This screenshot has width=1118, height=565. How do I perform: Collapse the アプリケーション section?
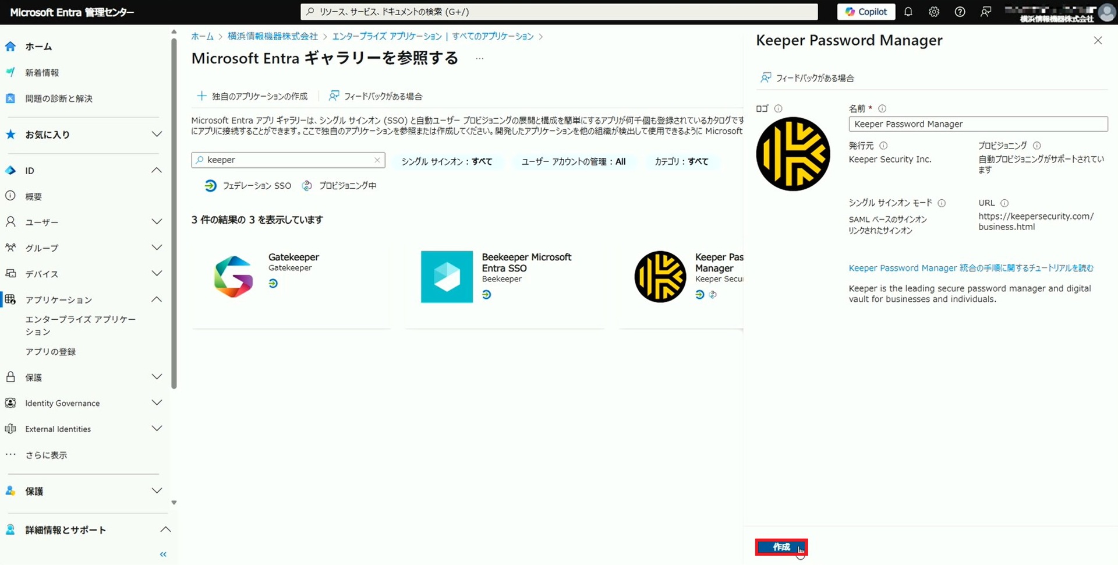[156, 299]
